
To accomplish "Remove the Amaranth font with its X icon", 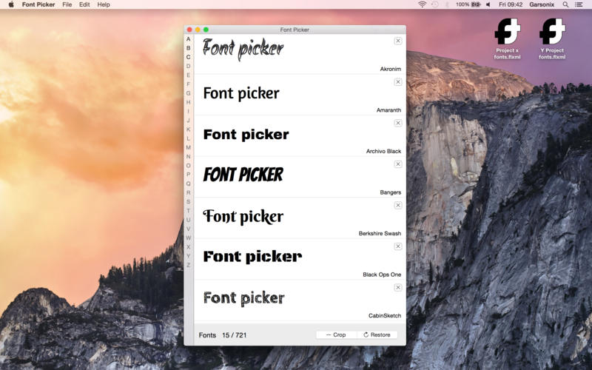I will point(398,82).
